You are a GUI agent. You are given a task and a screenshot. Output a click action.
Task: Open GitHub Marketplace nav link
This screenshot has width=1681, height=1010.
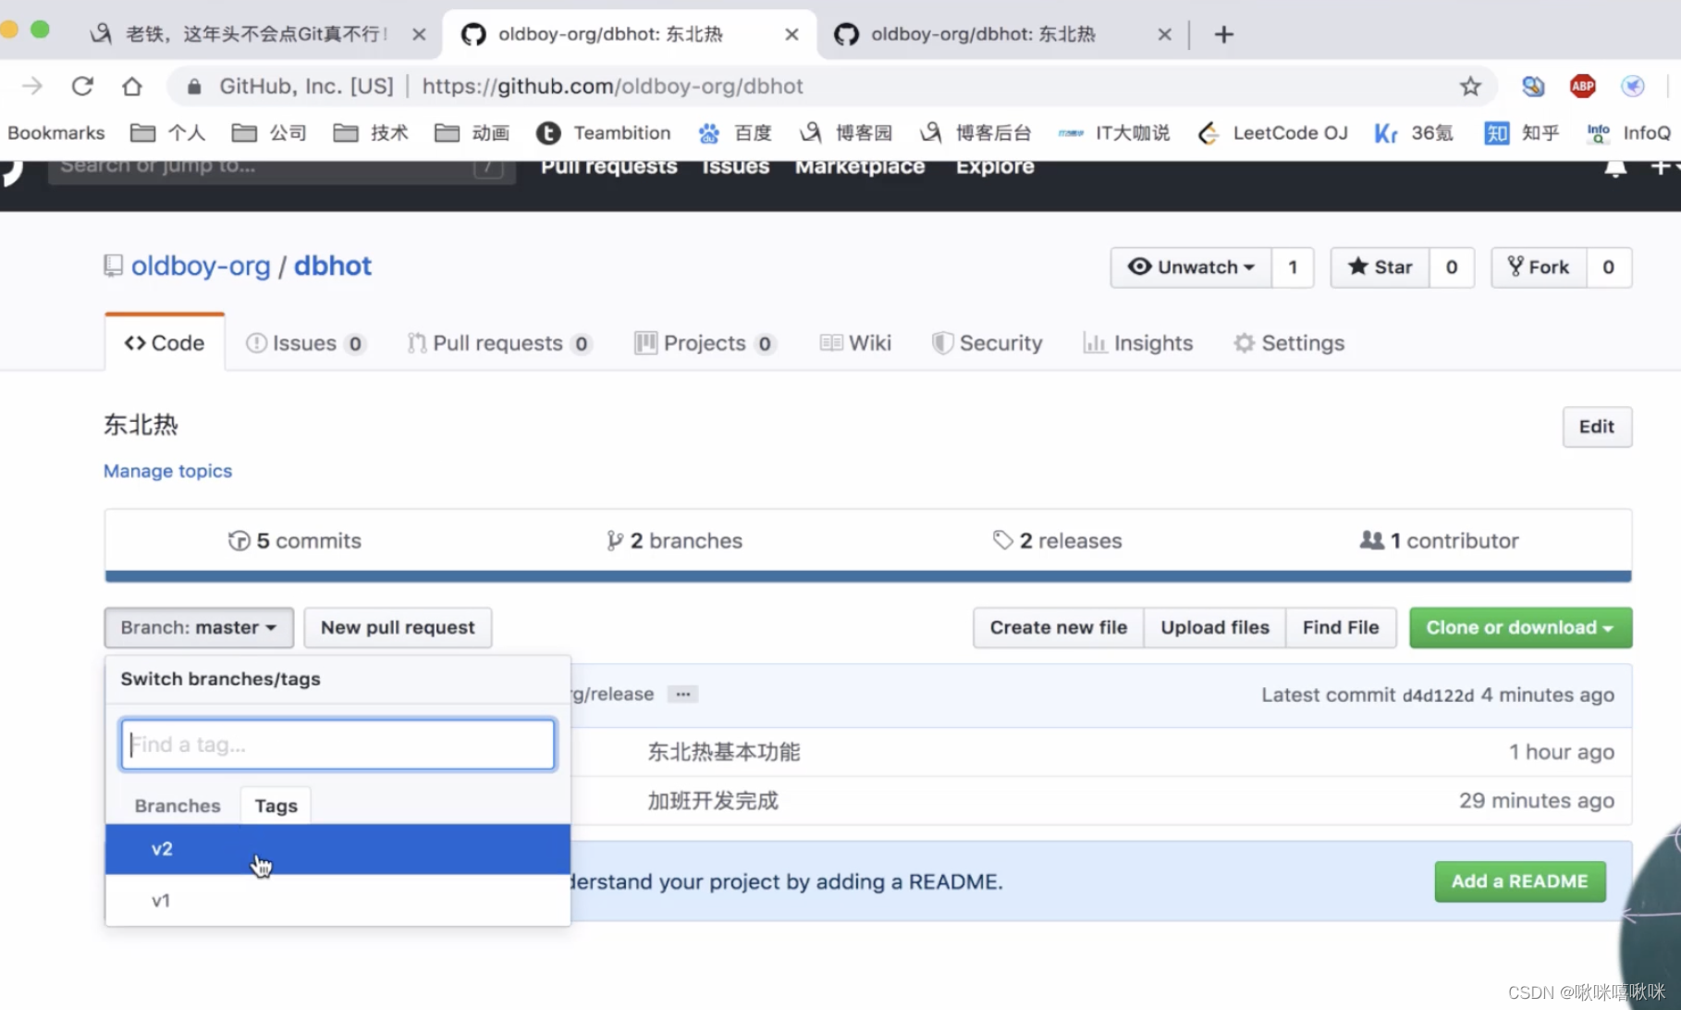point(860,166)
